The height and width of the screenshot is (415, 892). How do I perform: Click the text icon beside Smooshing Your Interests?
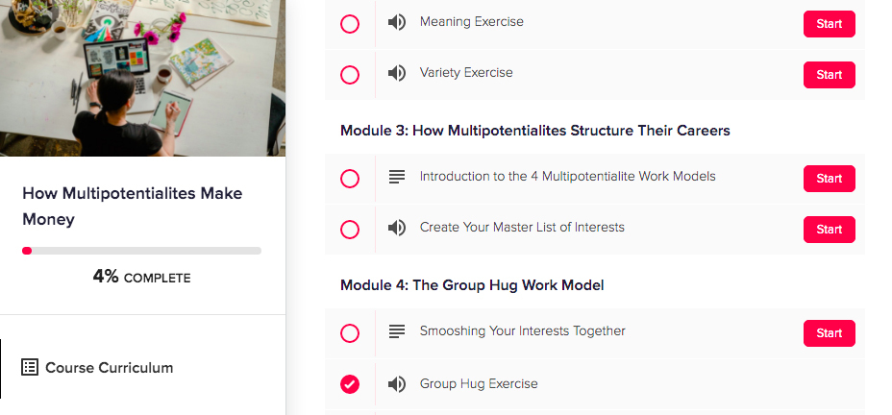pos(396,332)
